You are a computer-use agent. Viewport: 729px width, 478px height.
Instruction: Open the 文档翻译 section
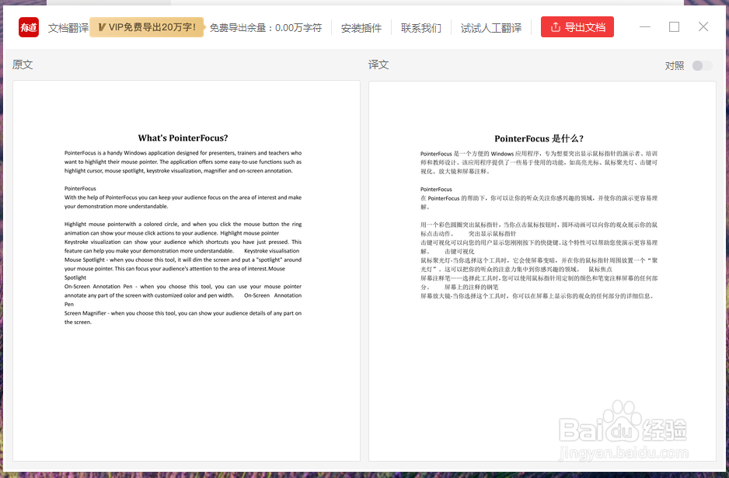68,28
